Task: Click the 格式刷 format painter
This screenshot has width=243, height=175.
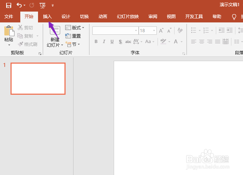Action: [x=28, y=44]
